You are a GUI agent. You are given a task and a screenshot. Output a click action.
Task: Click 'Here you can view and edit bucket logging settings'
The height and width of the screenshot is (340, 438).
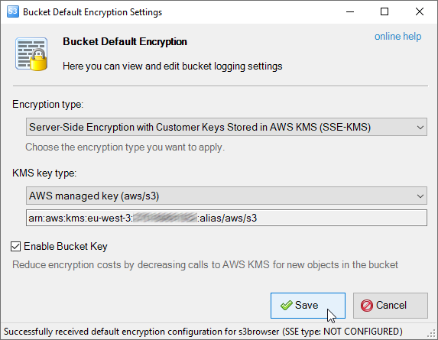(172, 66)
